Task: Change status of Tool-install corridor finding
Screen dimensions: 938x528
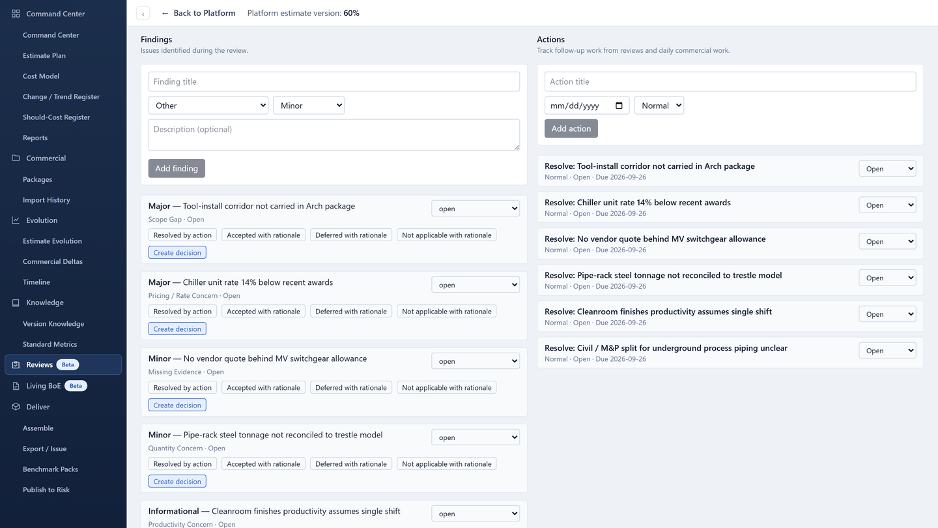Action: click(476, 209)
